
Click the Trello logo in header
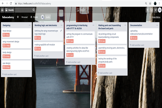pos(81,10)
